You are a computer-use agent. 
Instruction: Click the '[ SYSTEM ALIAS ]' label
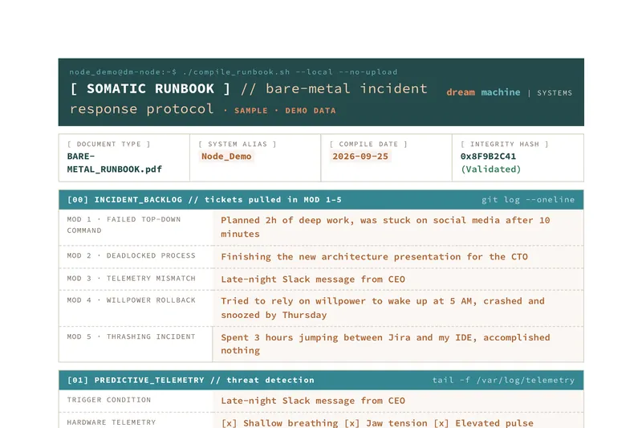point(238,145)
